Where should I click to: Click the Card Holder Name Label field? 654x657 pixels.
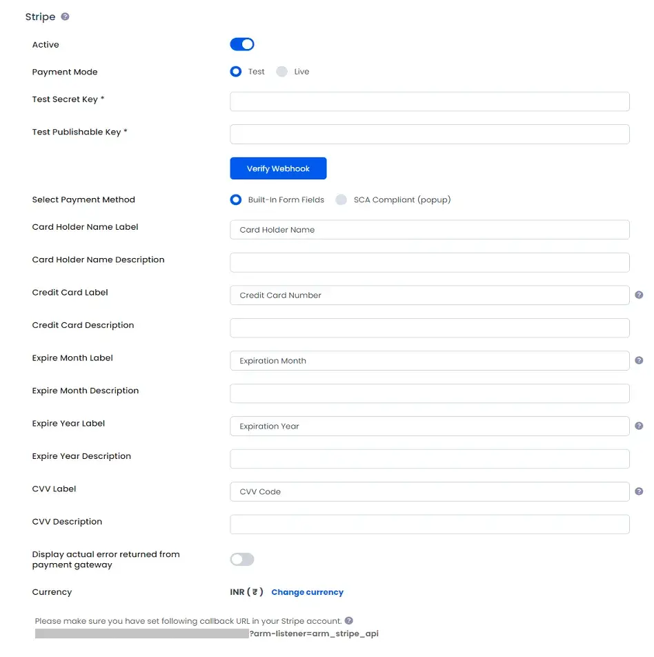tap(429, 230)
